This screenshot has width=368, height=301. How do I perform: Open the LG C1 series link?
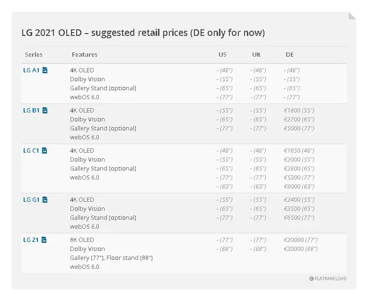point(31,150)
